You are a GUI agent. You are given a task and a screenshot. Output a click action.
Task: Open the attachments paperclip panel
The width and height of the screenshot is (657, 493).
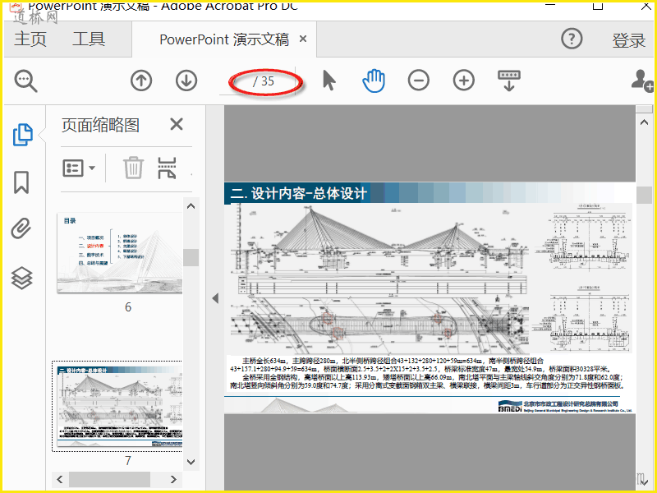point(21,228)
